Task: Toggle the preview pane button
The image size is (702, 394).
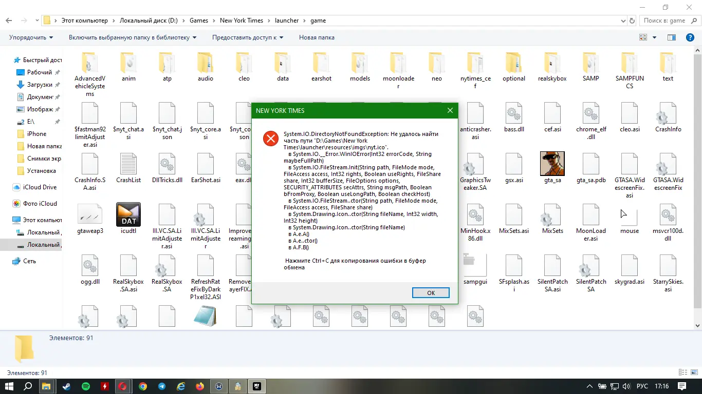Action: tap(671, 37)
